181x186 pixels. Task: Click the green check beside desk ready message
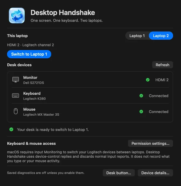(x=11, y=129)
